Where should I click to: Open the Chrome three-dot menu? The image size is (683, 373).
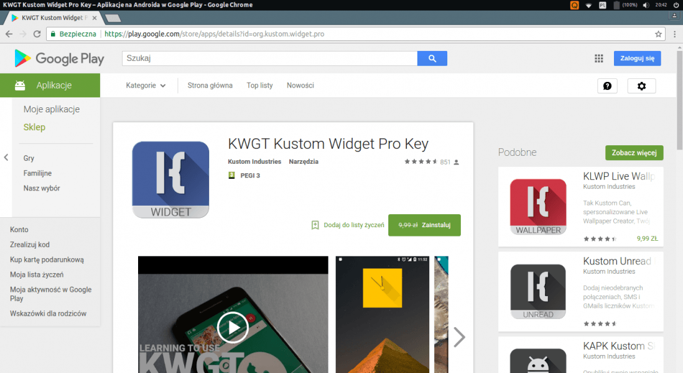point(674,34)
